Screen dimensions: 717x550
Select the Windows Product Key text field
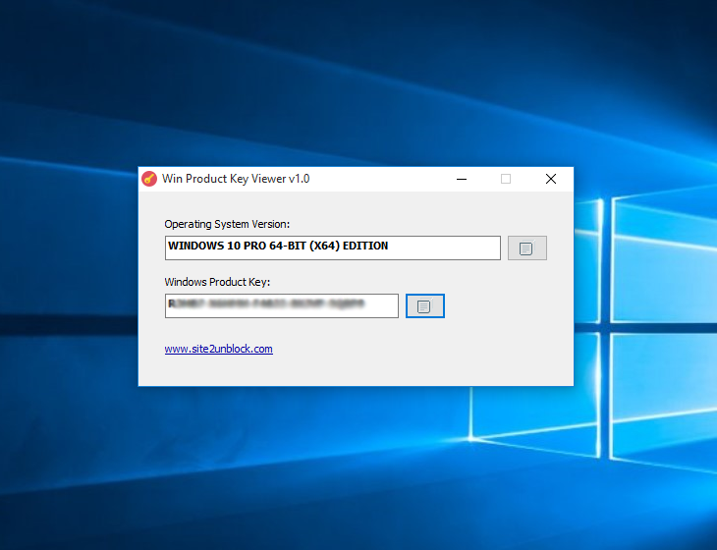(x=282, y=305)
